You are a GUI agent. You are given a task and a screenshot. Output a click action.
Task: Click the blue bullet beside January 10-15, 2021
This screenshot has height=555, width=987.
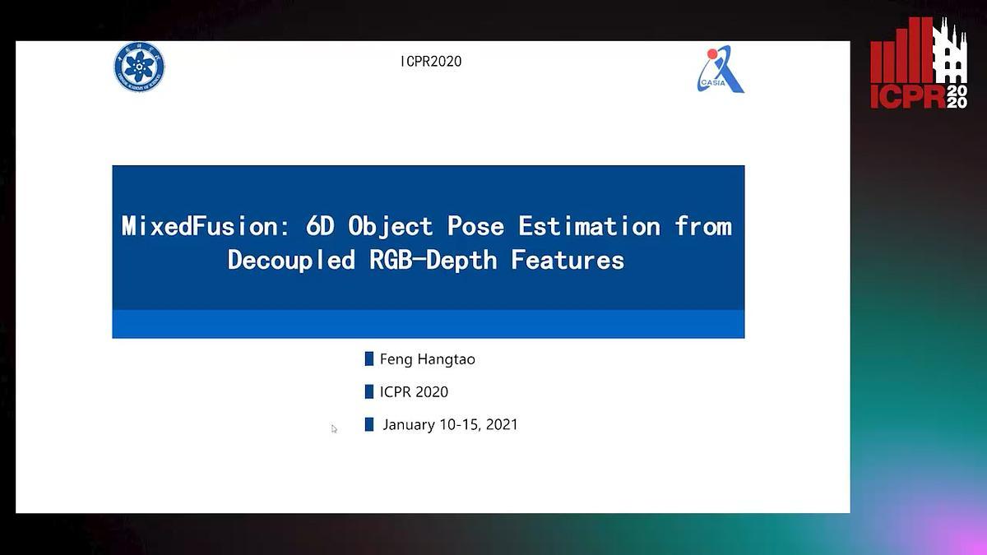click(369, 424)
